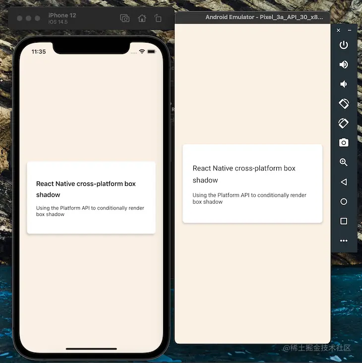Click the iOS card title 'React Native cross-platform box shadow'
This screenshot has width=362, height=363.
[x=86, y=189]
